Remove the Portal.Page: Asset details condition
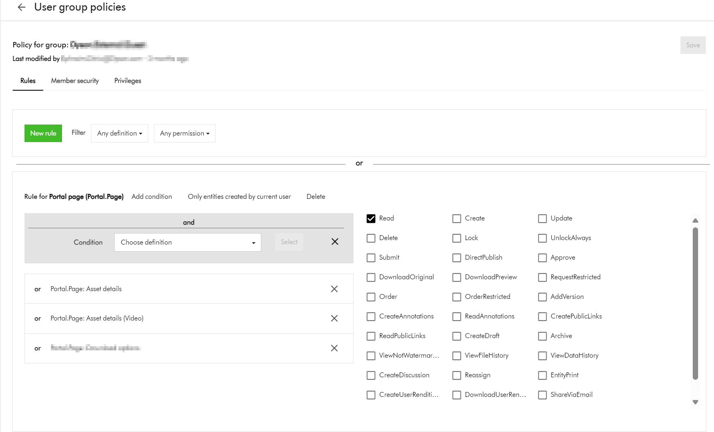 pyautogui.click(x=334, y=289)
